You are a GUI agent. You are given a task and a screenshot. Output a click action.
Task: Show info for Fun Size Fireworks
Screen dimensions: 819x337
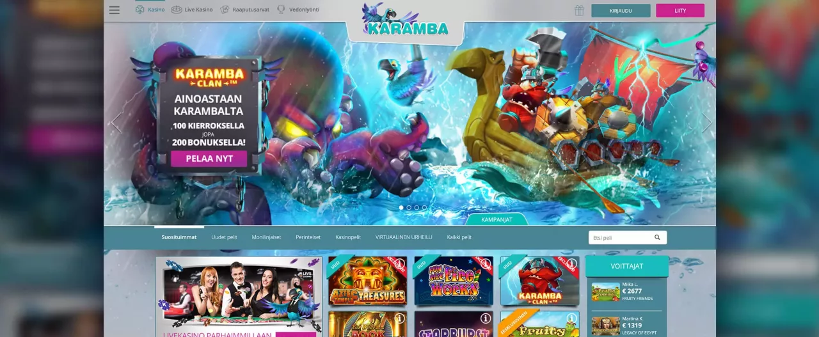[x=486, y=263]
